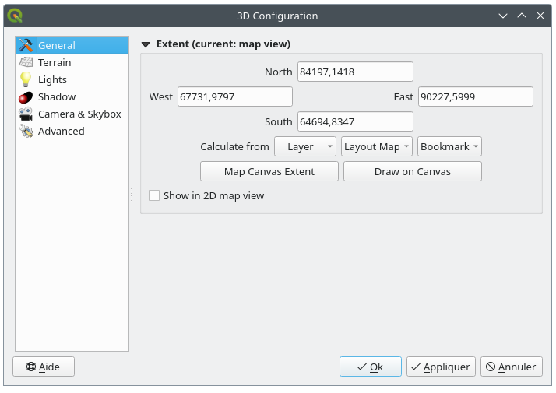This screenshot has width=556, height=393.
Task: Focus the West coordinate field
Action: click(x=235, y=96)
